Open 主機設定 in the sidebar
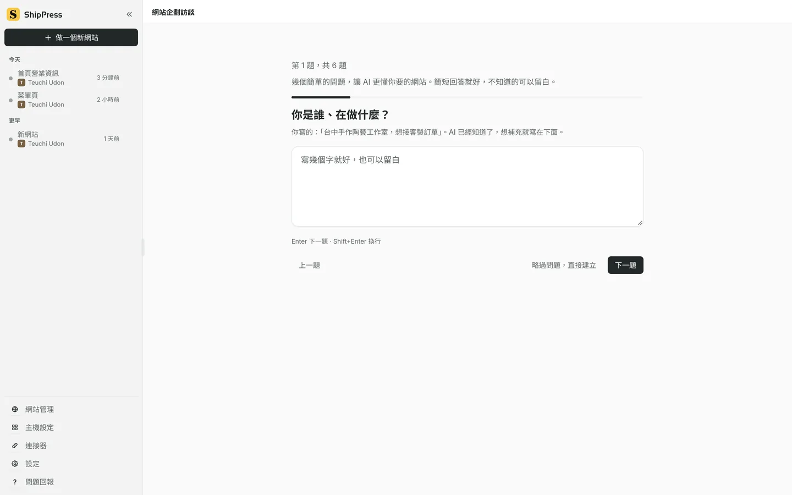 [x=71, y=427]
